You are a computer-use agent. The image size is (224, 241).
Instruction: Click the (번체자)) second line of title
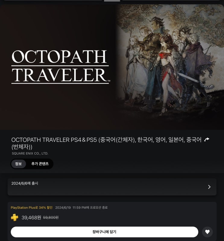(x=22, y=147)
